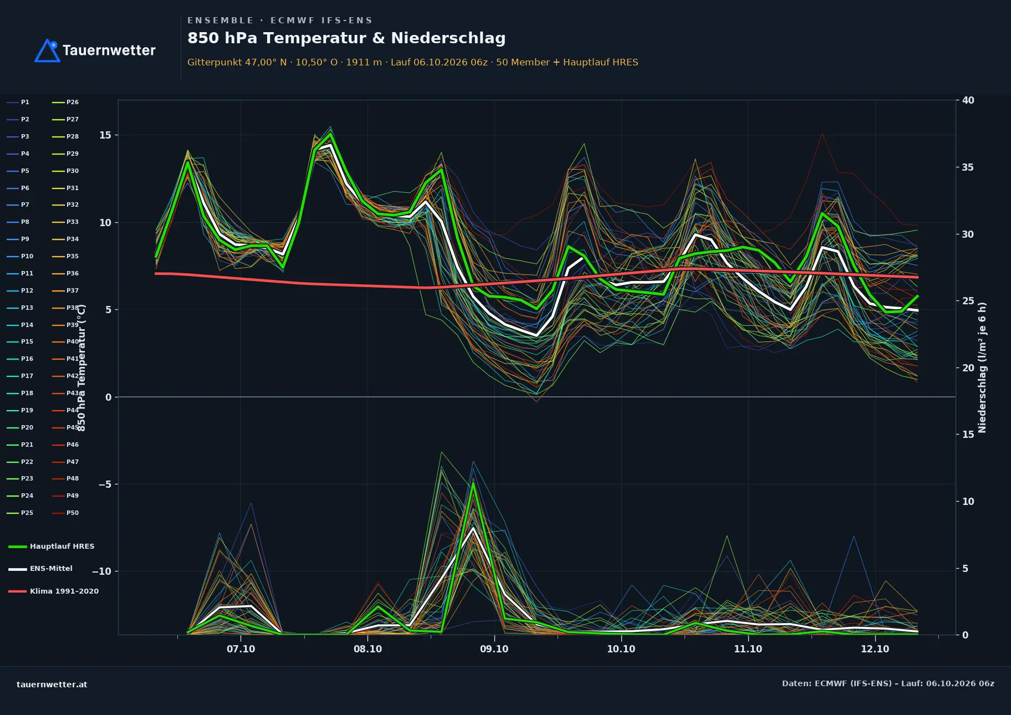Click the 07.10 date axis label
This screenshot has width=1011, height=715.
coord(241,649)
